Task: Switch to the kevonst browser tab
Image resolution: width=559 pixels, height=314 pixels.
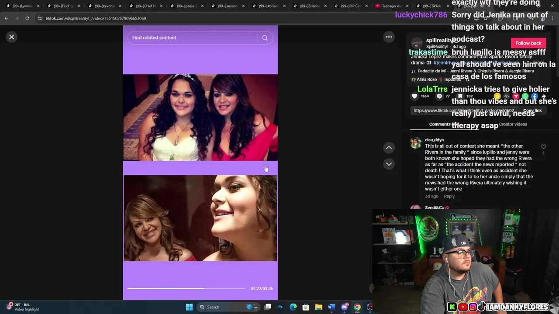Action: (104, 6)
